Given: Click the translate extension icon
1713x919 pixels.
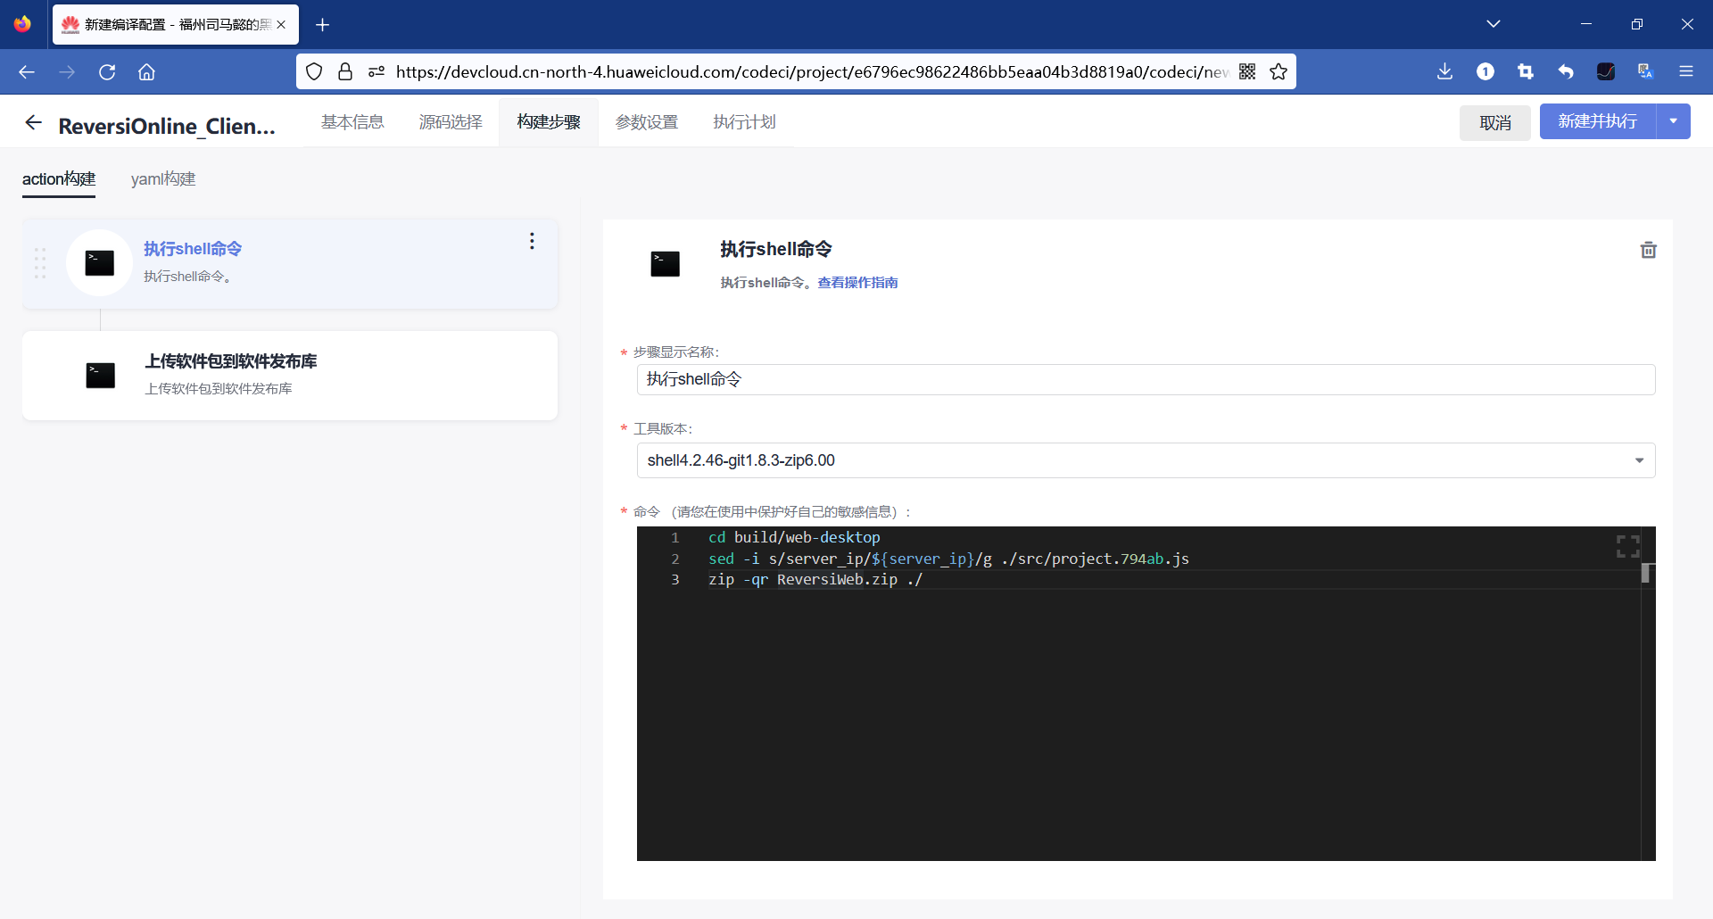Looking at the screenshot, I should [1646, 71].
